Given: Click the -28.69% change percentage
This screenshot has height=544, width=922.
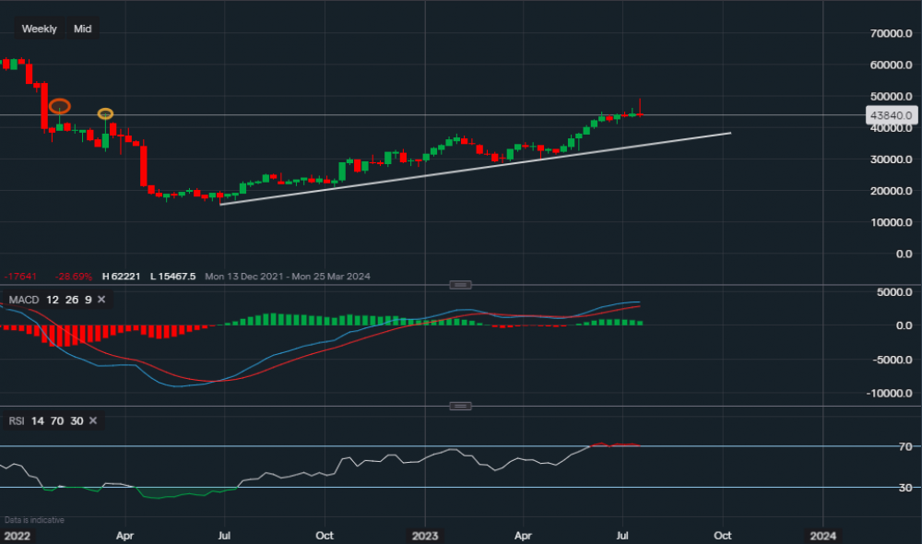Looking at the screenshot, I should point(72,276).
